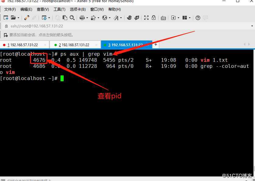Expand the new-tab-plus toolbar dropdown arrow
Image resolution: width=255 pixels, height=181 pixels.
pos(178,18)
